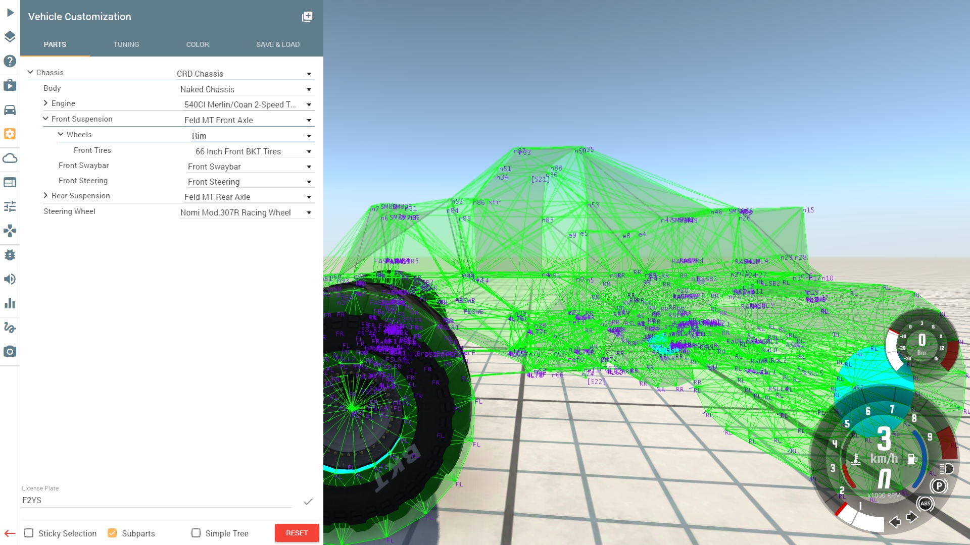Click the left turn signal arrow

[x=895, y=522]
